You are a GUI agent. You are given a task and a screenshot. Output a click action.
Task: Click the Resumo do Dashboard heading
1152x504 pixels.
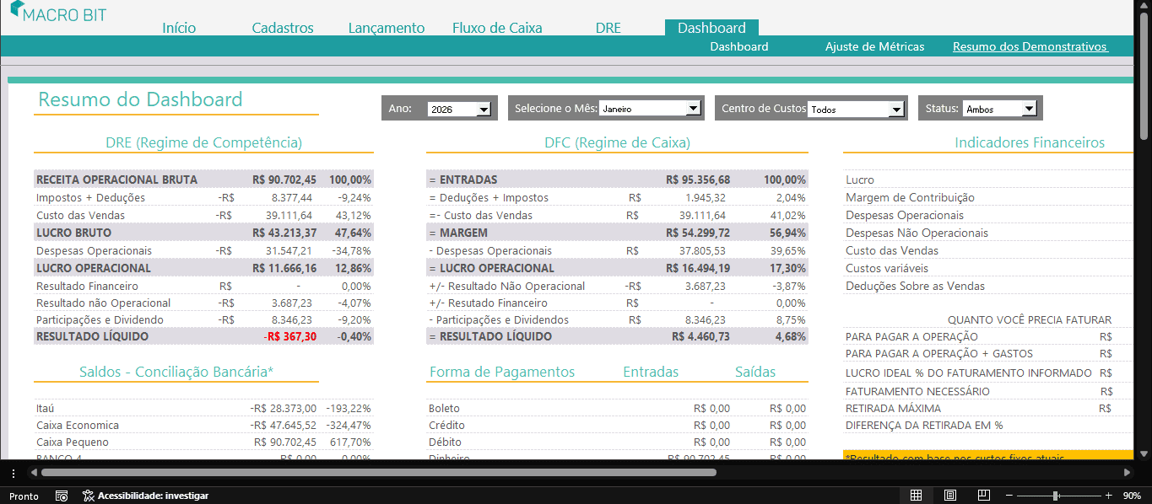(x=140, y=99)
